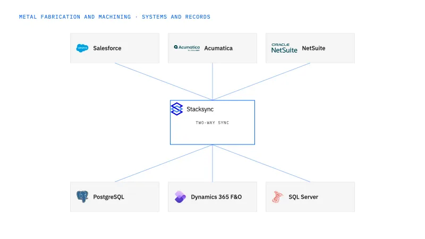Screen dimensions: 425x239
Task: Click the Metal Fabrication and Machining heading
Action: 115,17
